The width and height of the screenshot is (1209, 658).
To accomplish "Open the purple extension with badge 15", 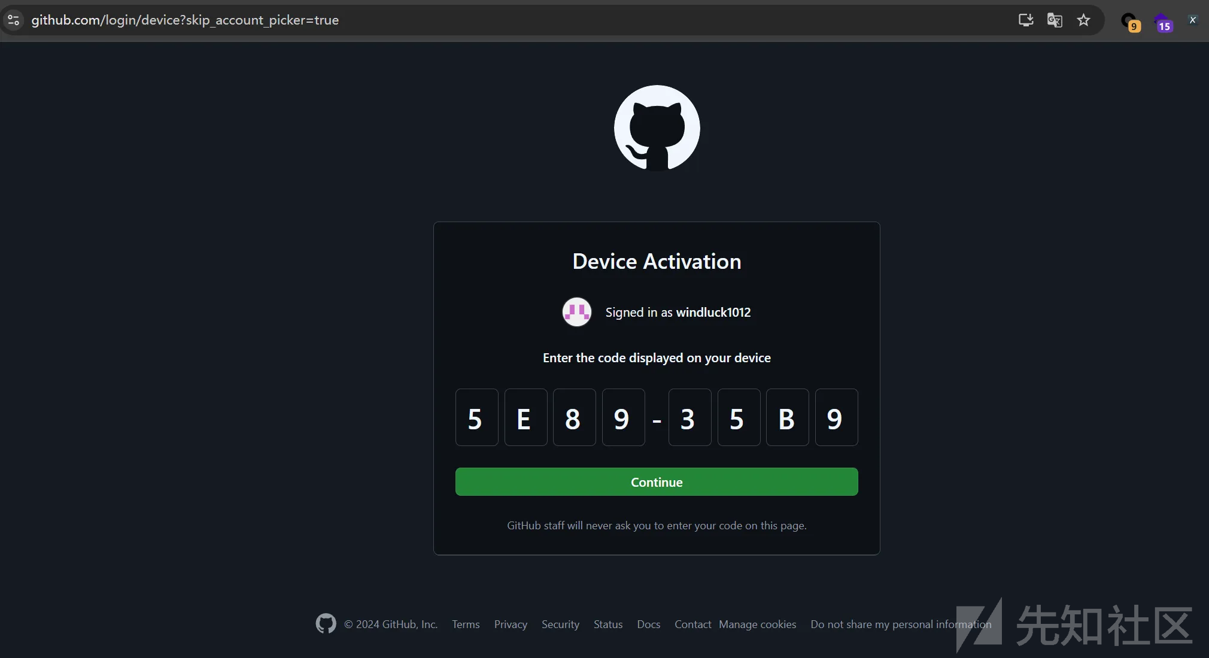I will coord(1162,22).
